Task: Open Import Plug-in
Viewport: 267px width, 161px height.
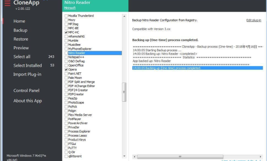Action: pyautogui.click(x=27, y=74)
